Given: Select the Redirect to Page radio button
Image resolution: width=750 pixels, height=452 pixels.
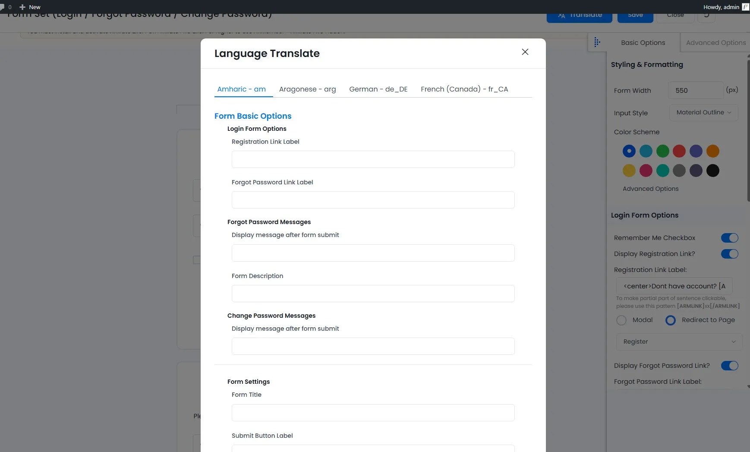Looking at the screenshot, I should pyautogui.click(x=670, y=320).
